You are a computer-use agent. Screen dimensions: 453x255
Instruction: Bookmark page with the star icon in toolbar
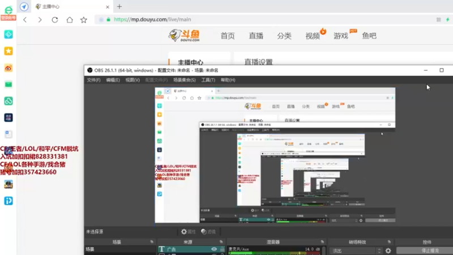84,20
